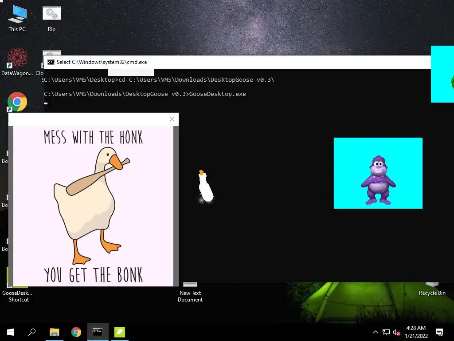This screenshot has height=341, width=454.
Task: Click the goose with bat meme image
Action: tap(93, 206)
